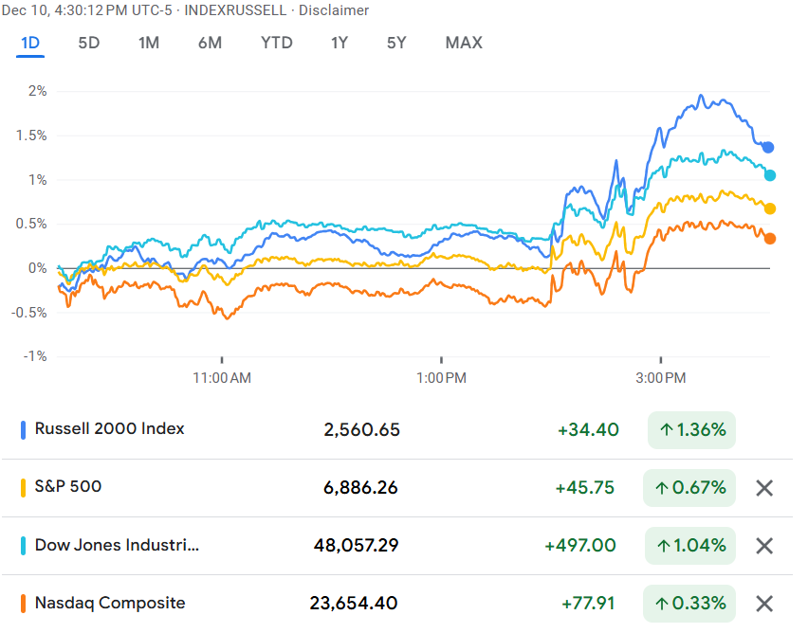View the 1Y chart range

(x=340, y=43)
